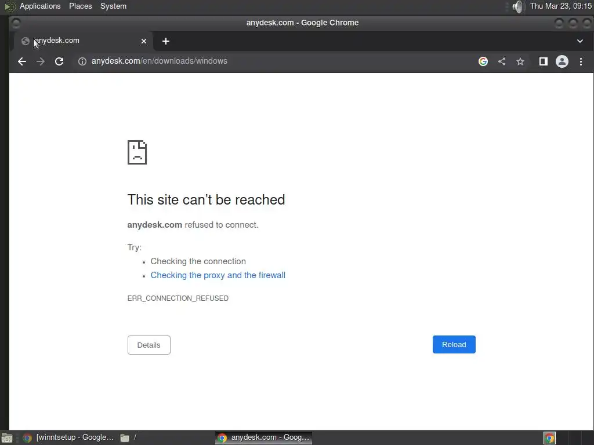Viewport: 594px width, 445px height.
Task: Switch to winntsetup Chrome window in taskbar
Action: [x=68, y=437]
